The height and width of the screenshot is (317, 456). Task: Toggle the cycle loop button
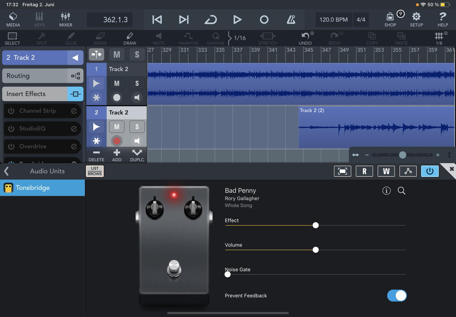211,20
